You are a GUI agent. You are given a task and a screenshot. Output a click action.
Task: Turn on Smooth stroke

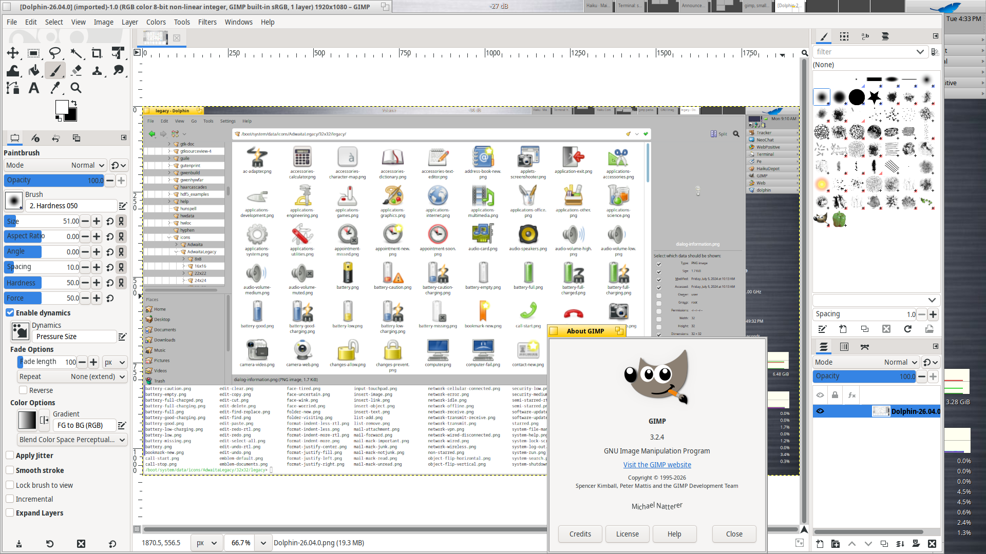pos(10,470)
